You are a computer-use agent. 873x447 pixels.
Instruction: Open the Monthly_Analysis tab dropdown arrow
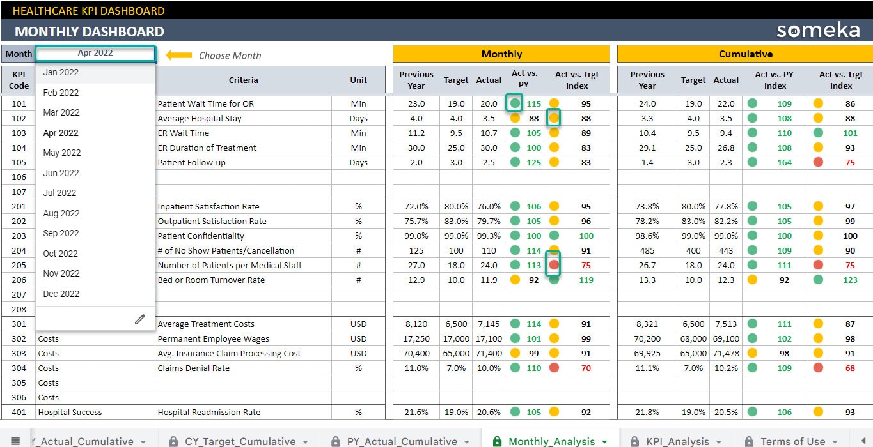coord(605,441)
